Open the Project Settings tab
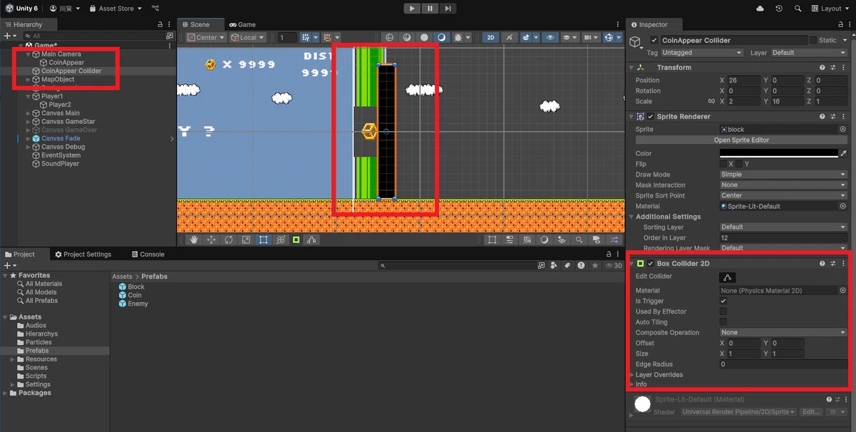The image size is (856, 432). click(83, 254)
